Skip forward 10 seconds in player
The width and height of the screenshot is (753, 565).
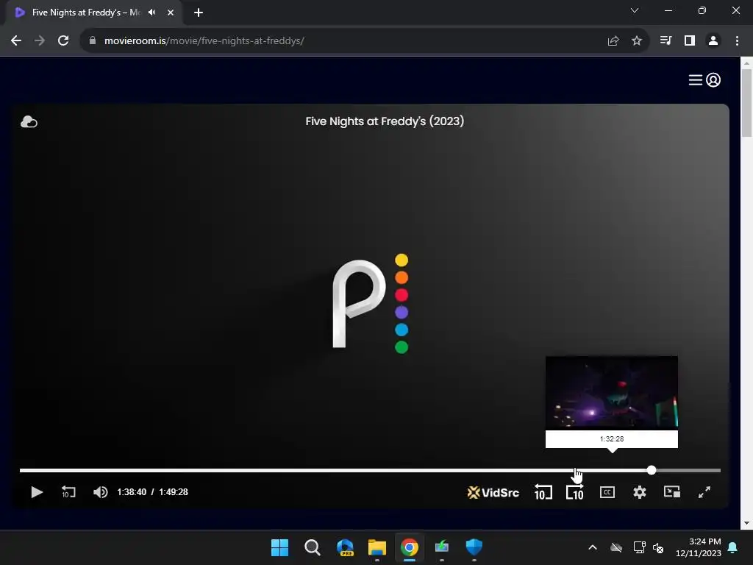pyautogui.click(x=575, y=492)
